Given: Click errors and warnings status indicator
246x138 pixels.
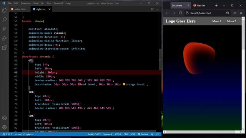Looking at the screenshot, I should 7,134.
